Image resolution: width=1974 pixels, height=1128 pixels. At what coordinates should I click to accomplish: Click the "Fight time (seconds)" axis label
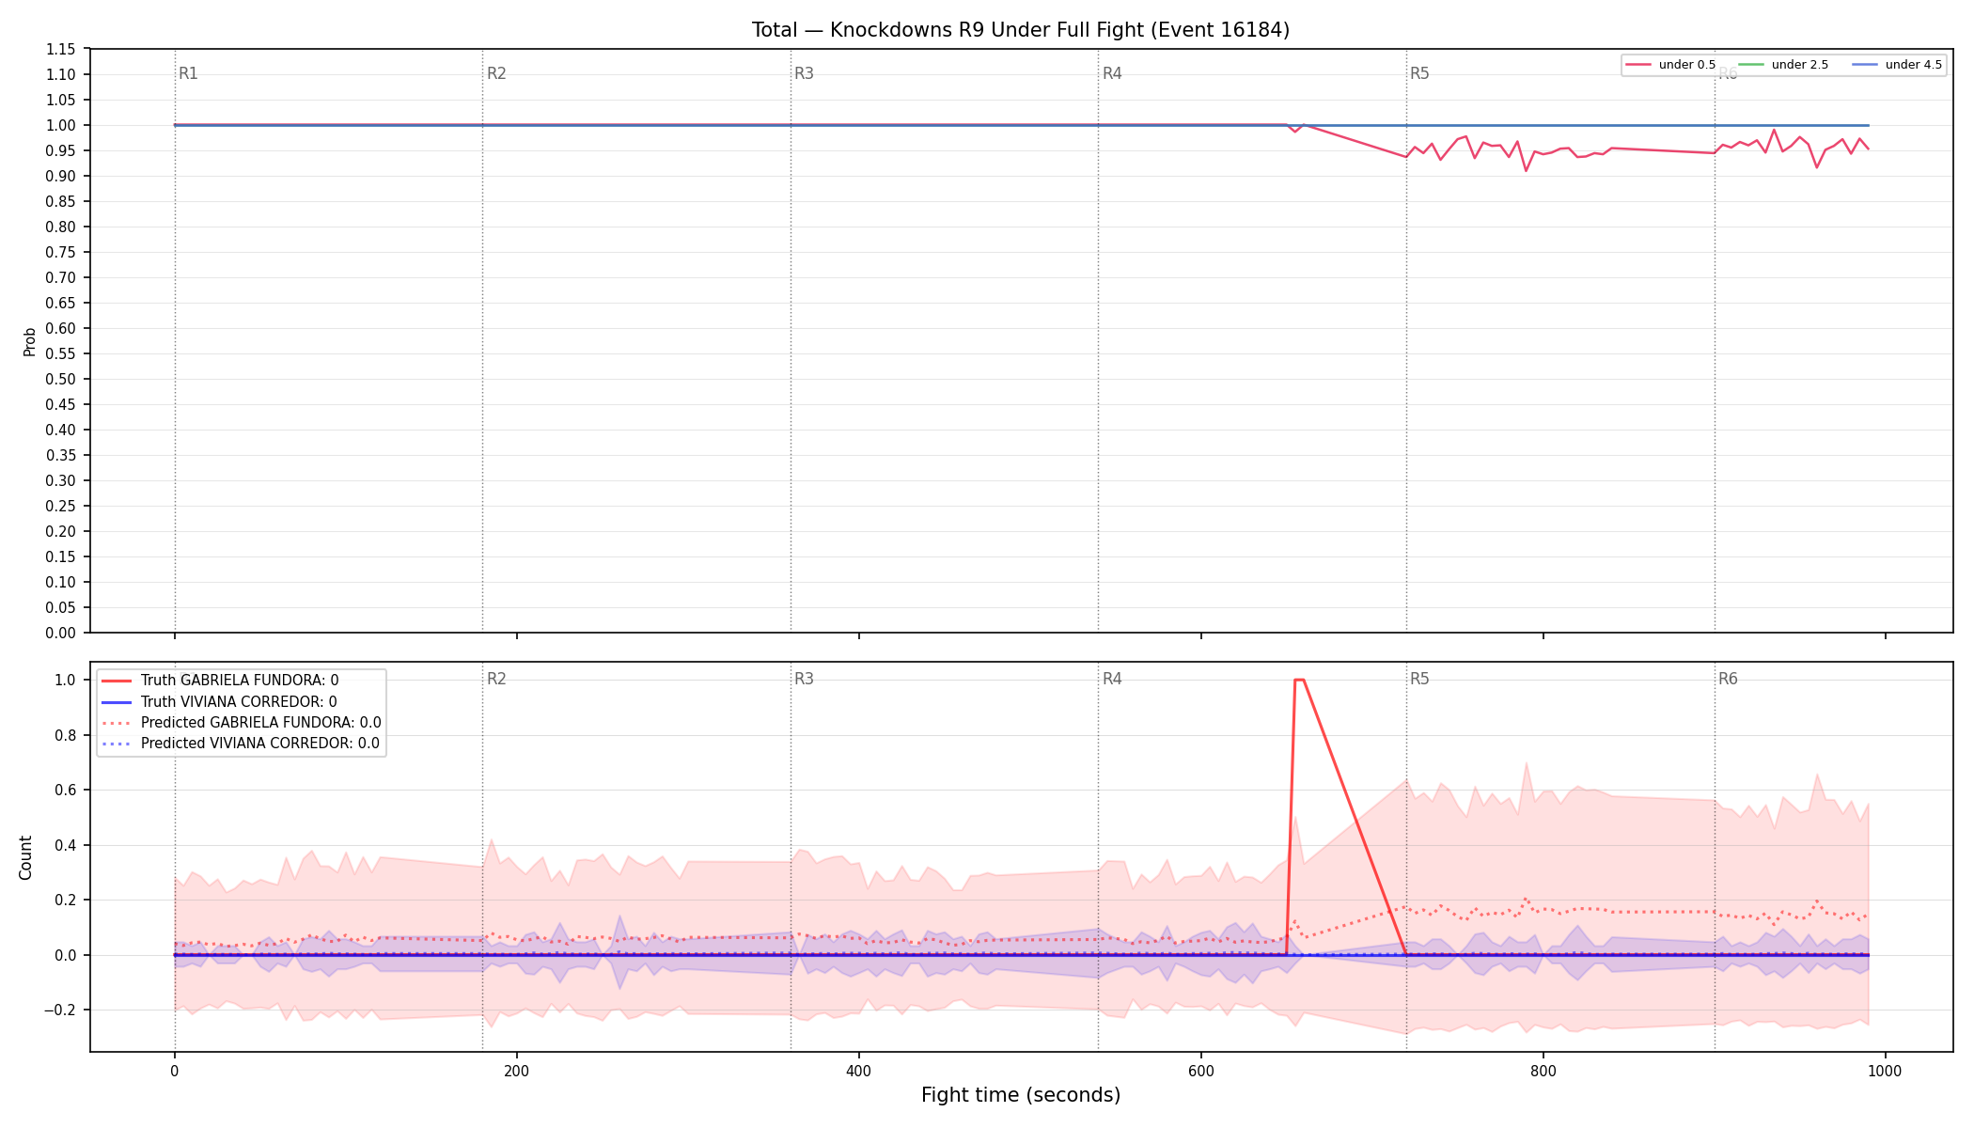click(1021, 1095)
